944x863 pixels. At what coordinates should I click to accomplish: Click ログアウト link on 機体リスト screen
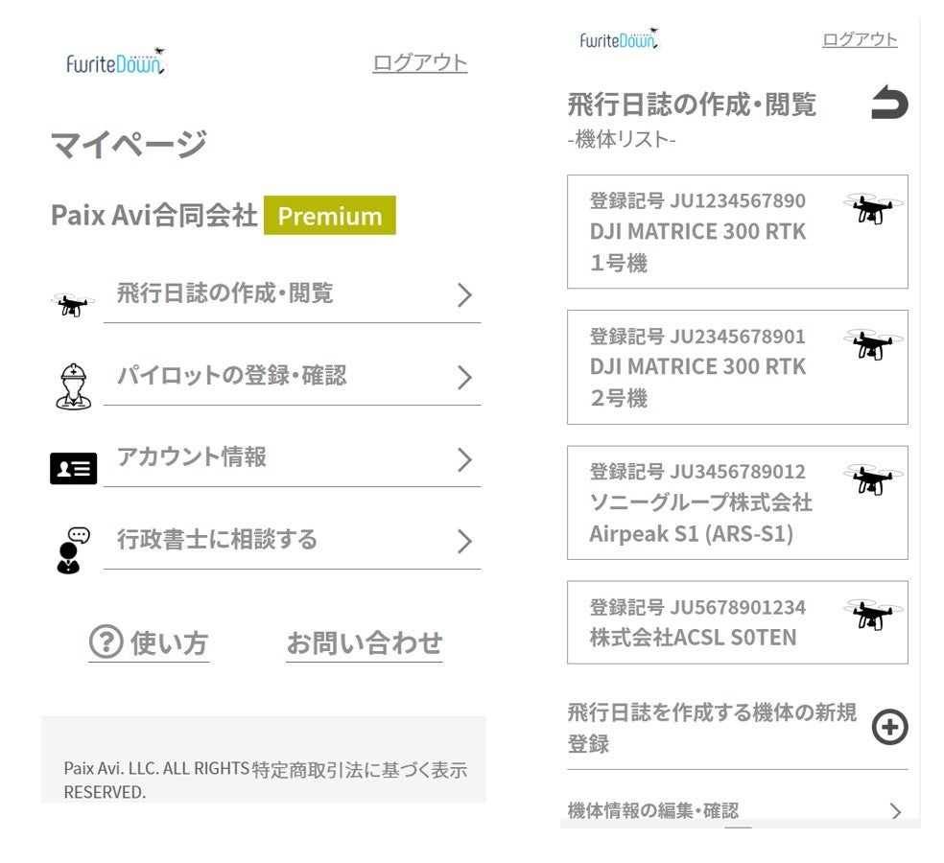click(x=860, y=39)
